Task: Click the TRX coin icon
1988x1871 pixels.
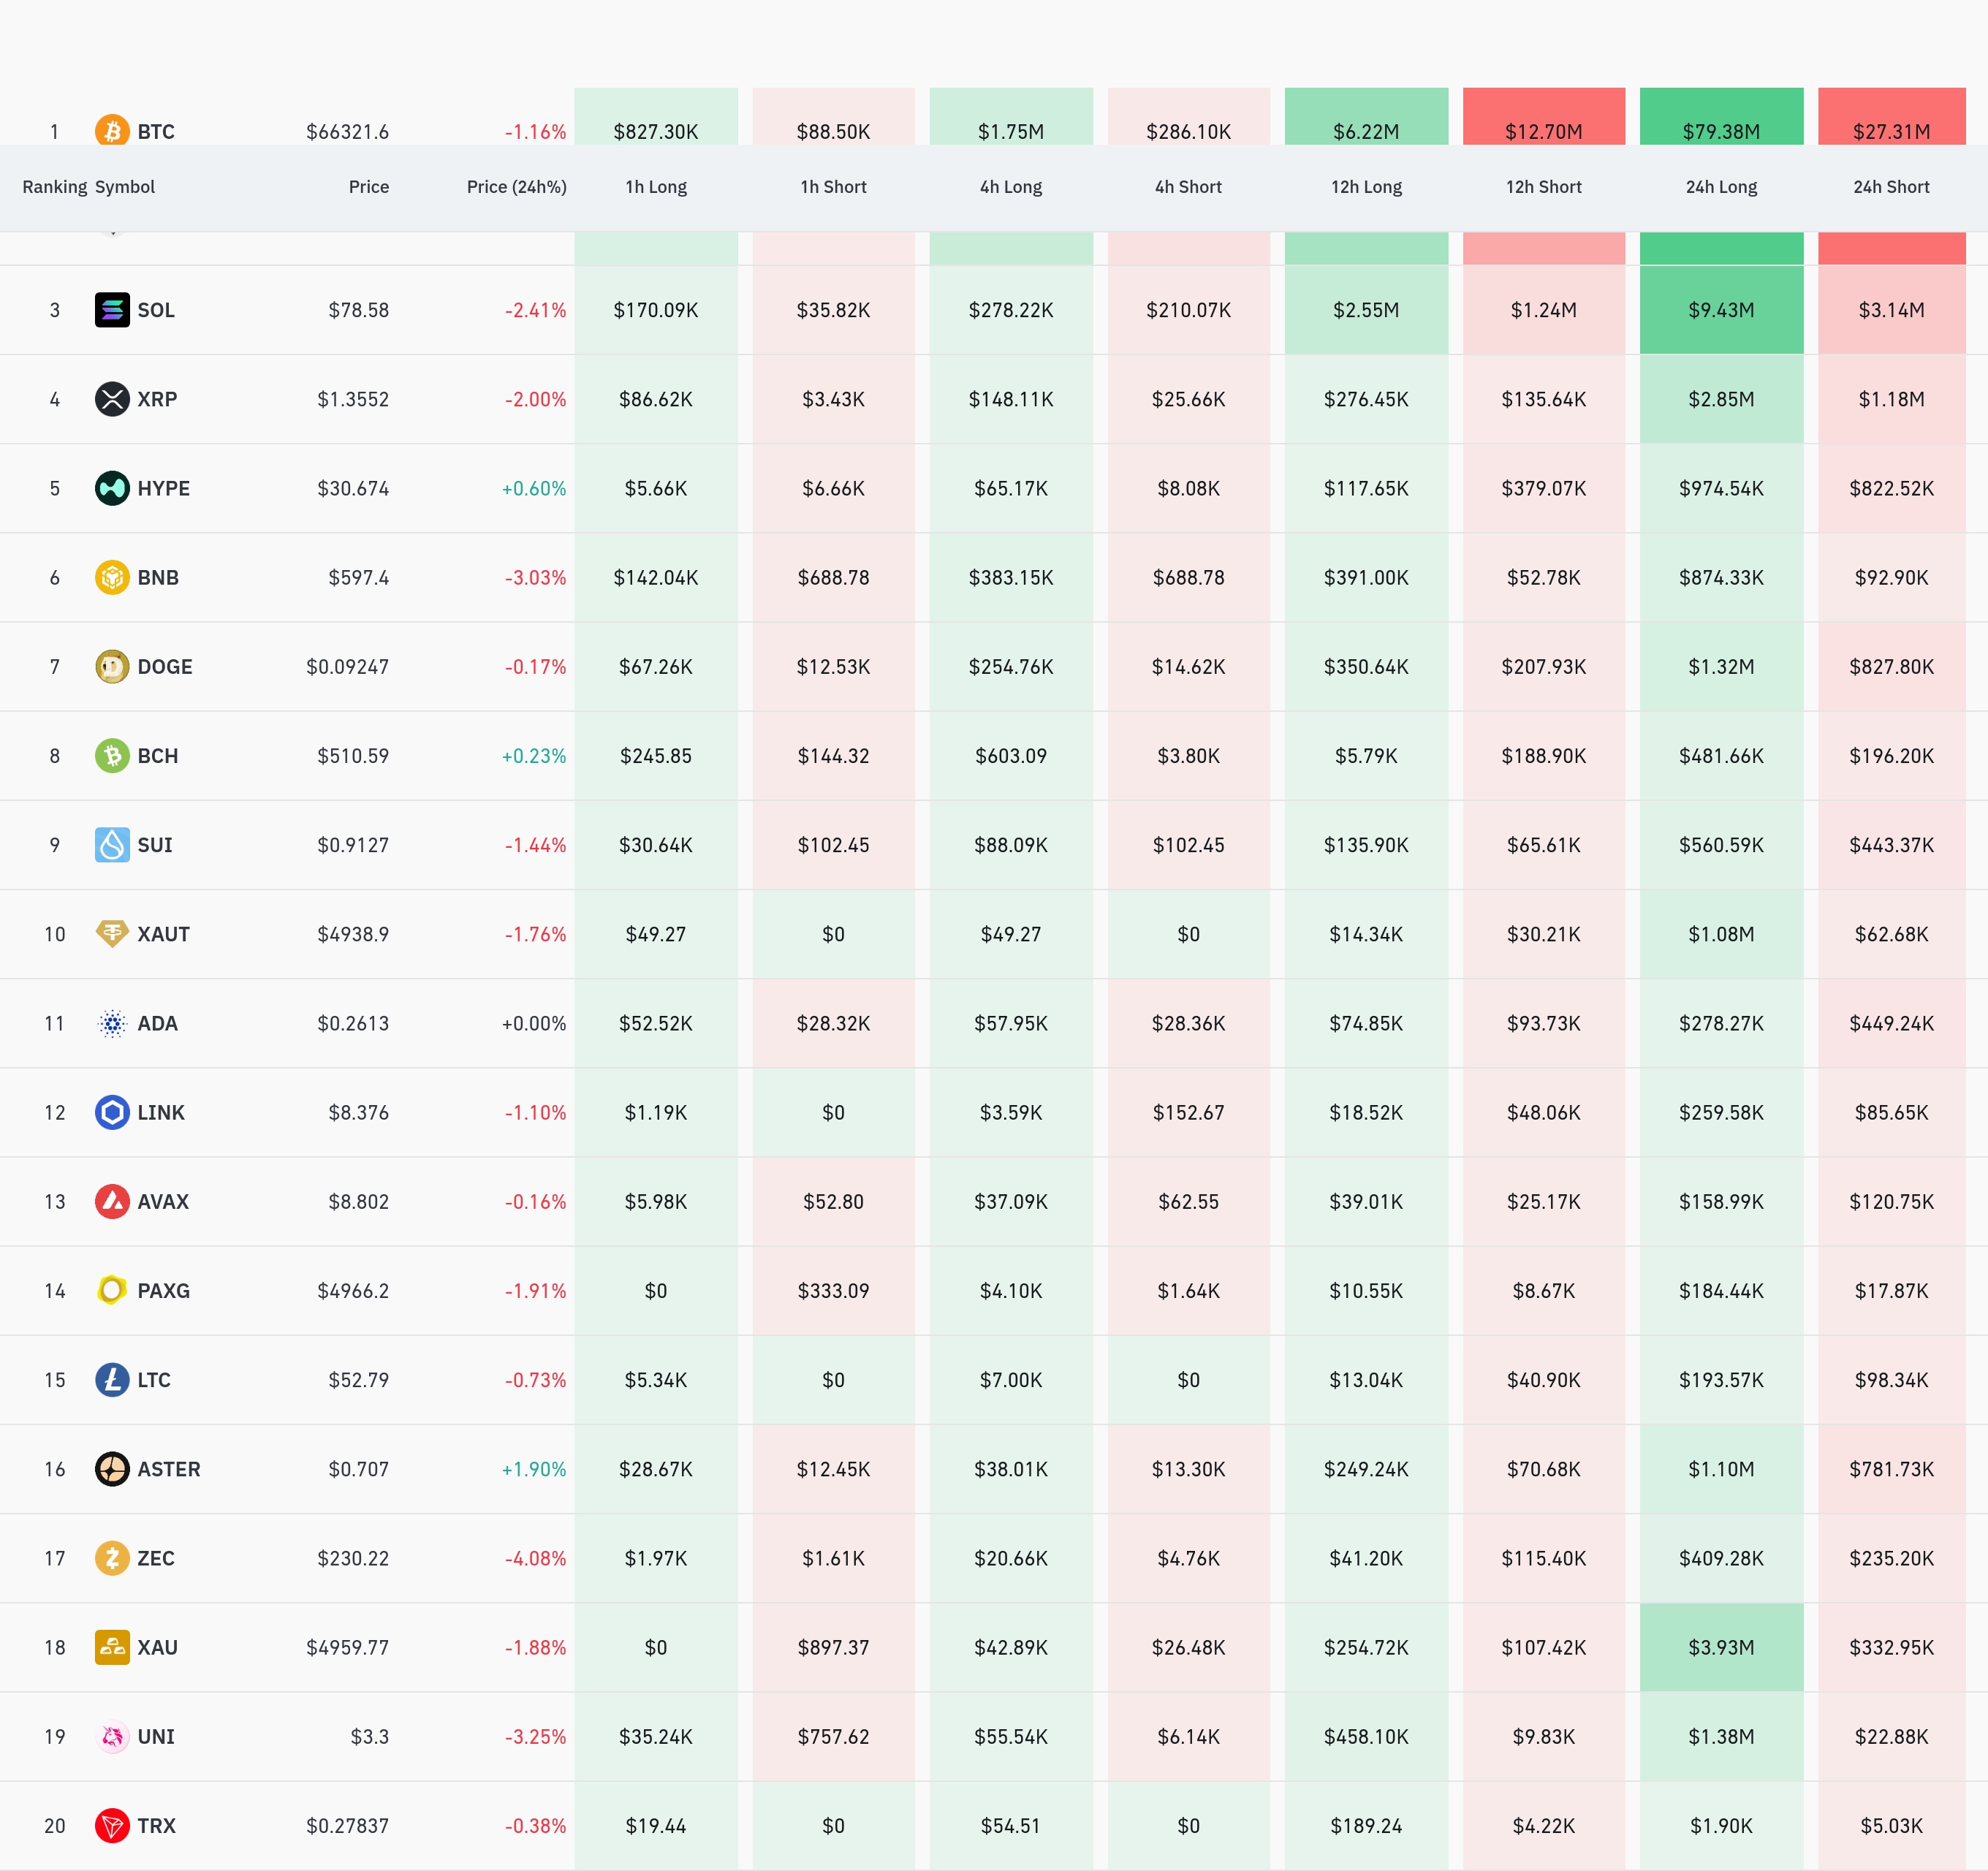Action: tap(112, 1825)
